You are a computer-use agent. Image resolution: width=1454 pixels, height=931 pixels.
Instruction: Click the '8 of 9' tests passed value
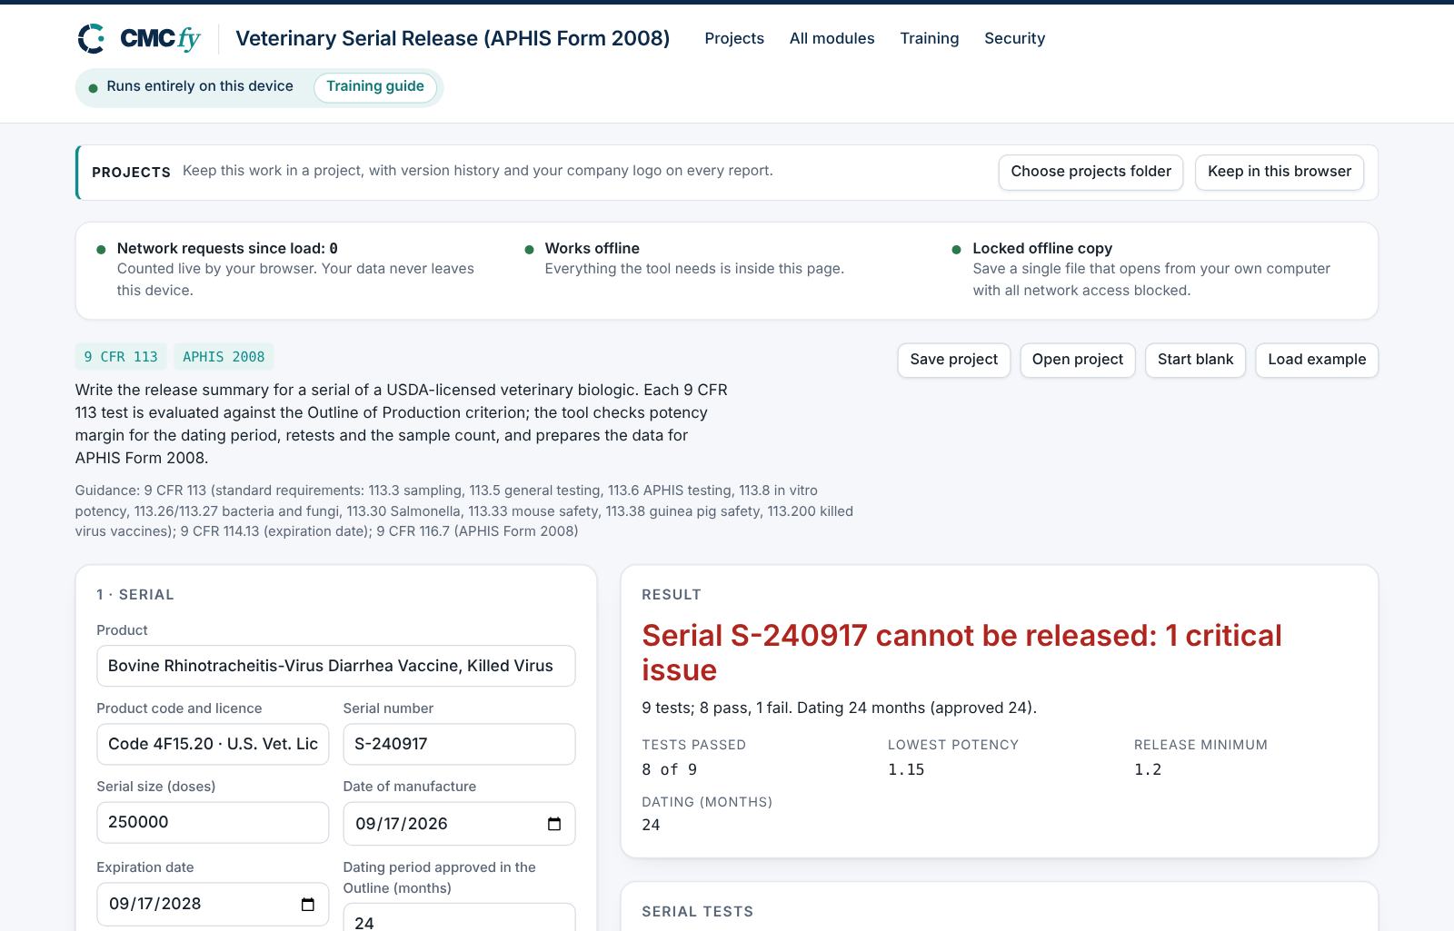coord(669,769)
